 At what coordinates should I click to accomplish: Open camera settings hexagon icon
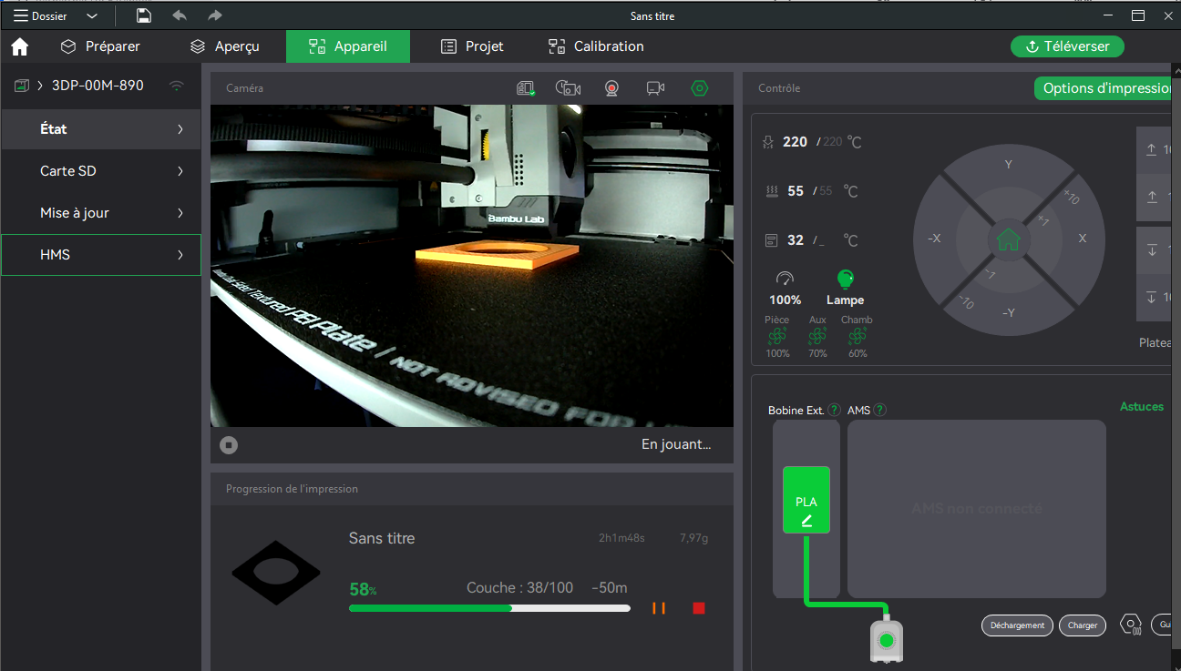[699, 88]
